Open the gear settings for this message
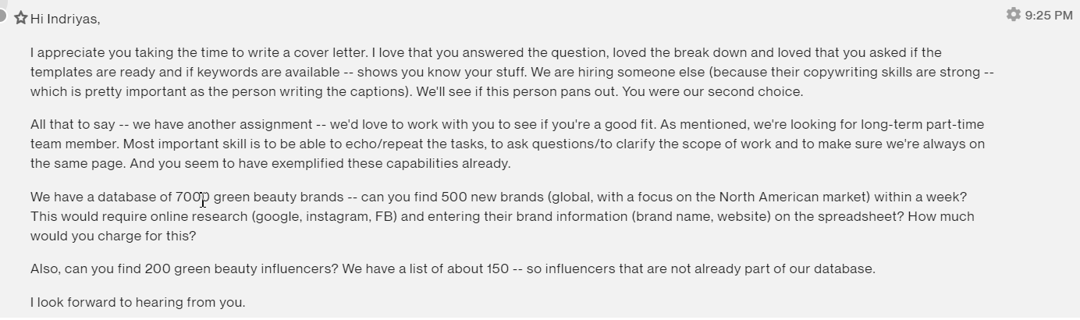 point(1013,15)
